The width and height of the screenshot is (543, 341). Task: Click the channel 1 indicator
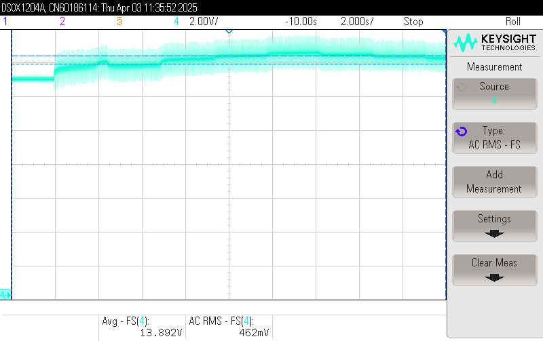[5, 21]
